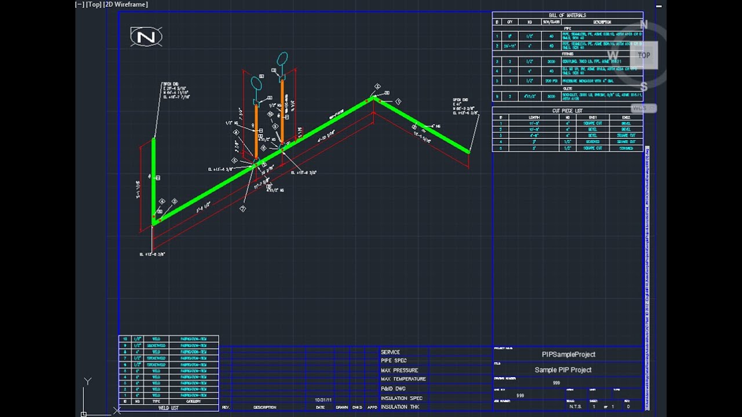Select the CUT PIECE LIST table title

(x=568, y=111)
